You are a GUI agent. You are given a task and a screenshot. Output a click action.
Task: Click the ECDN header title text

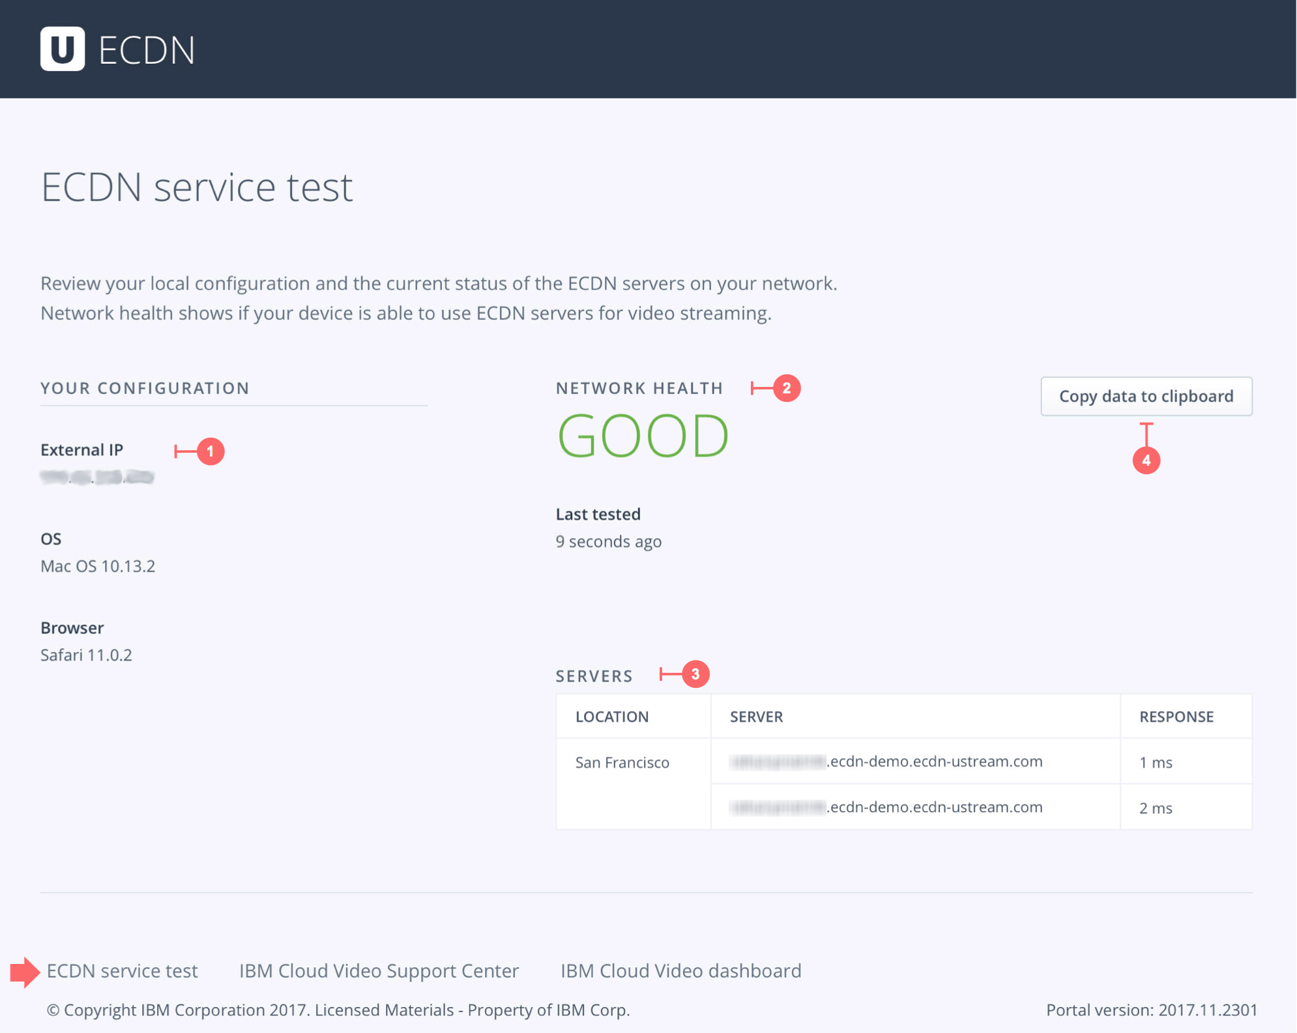[147, 50]
